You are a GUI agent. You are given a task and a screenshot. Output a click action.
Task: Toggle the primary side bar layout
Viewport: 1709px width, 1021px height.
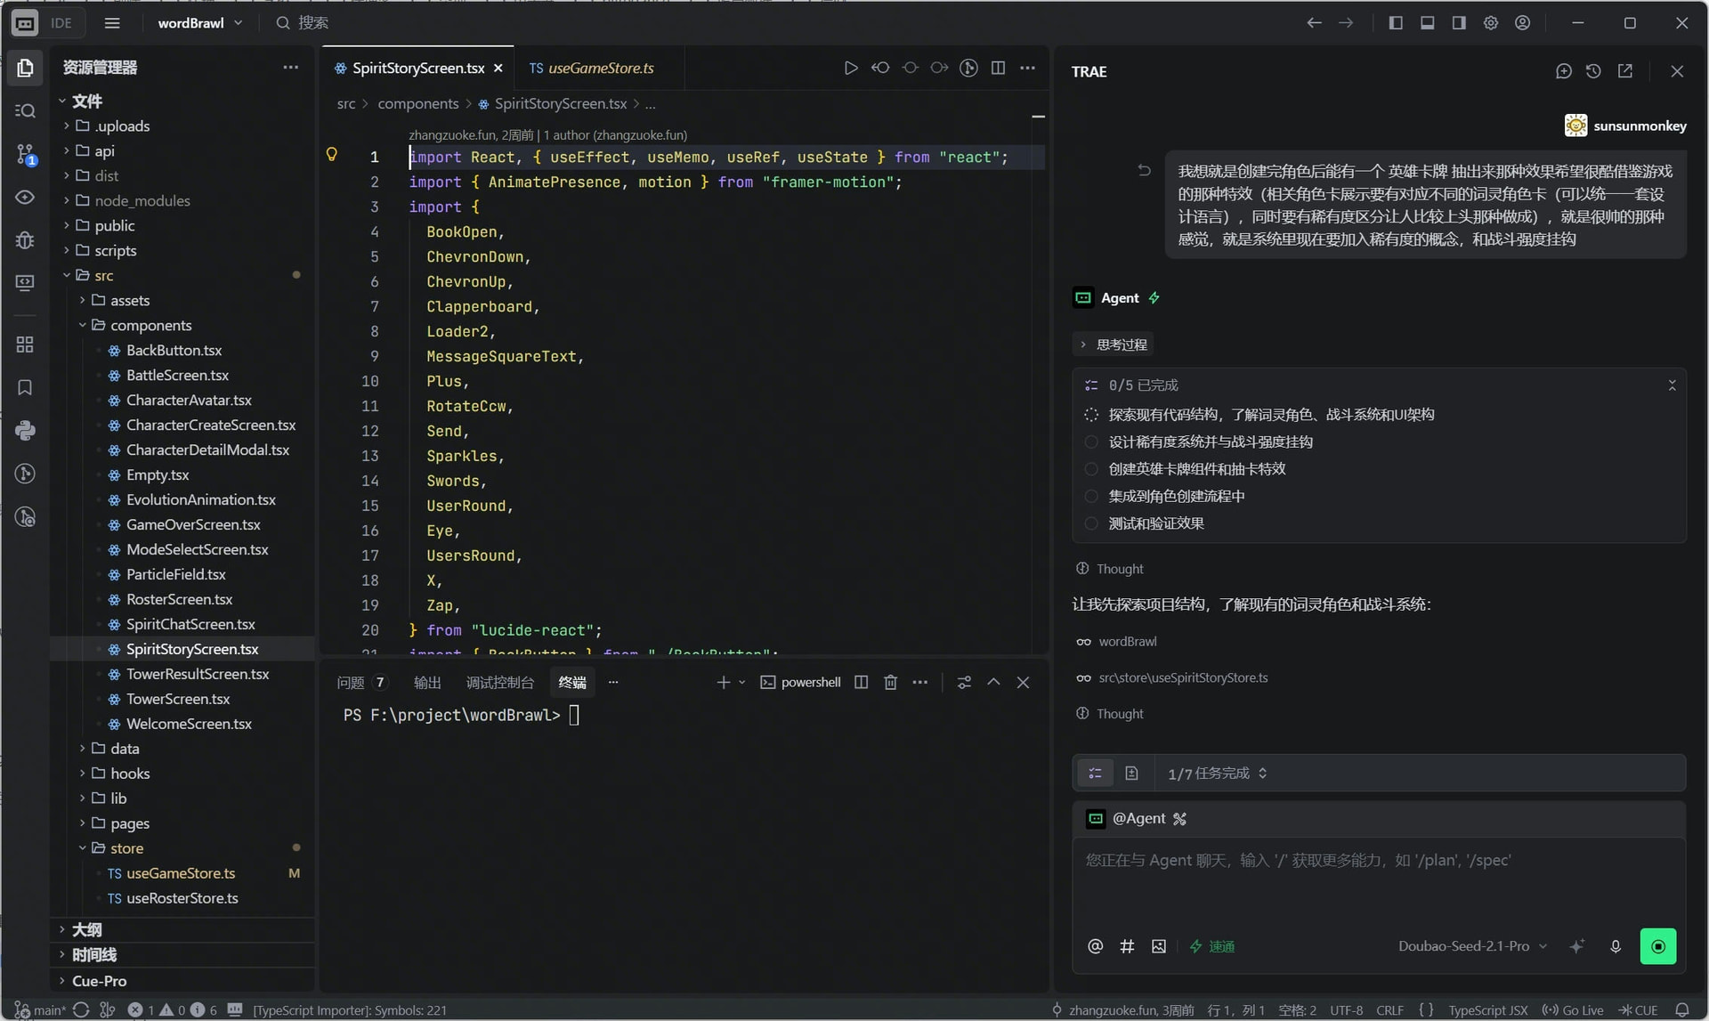[x=1395, y=23]
